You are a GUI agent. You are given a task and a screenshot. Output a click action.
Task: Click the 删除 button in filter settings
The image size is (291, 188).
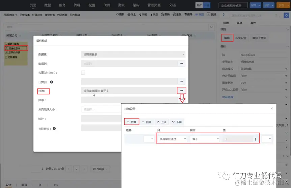point(147,122)
